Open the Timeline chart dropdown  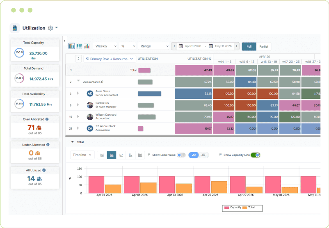pos(82,155)
